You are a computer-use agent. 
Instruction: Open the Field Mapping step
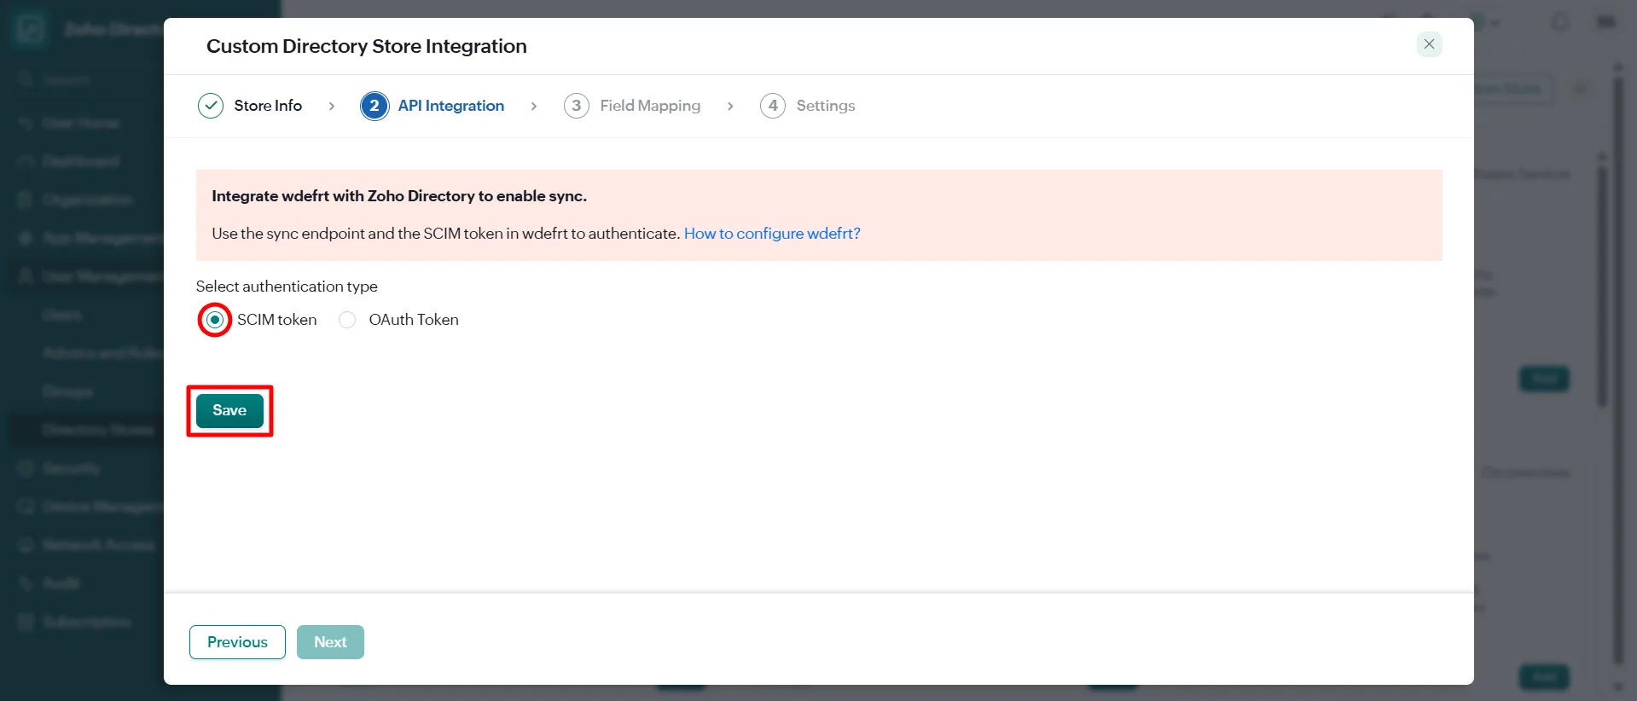650,106
